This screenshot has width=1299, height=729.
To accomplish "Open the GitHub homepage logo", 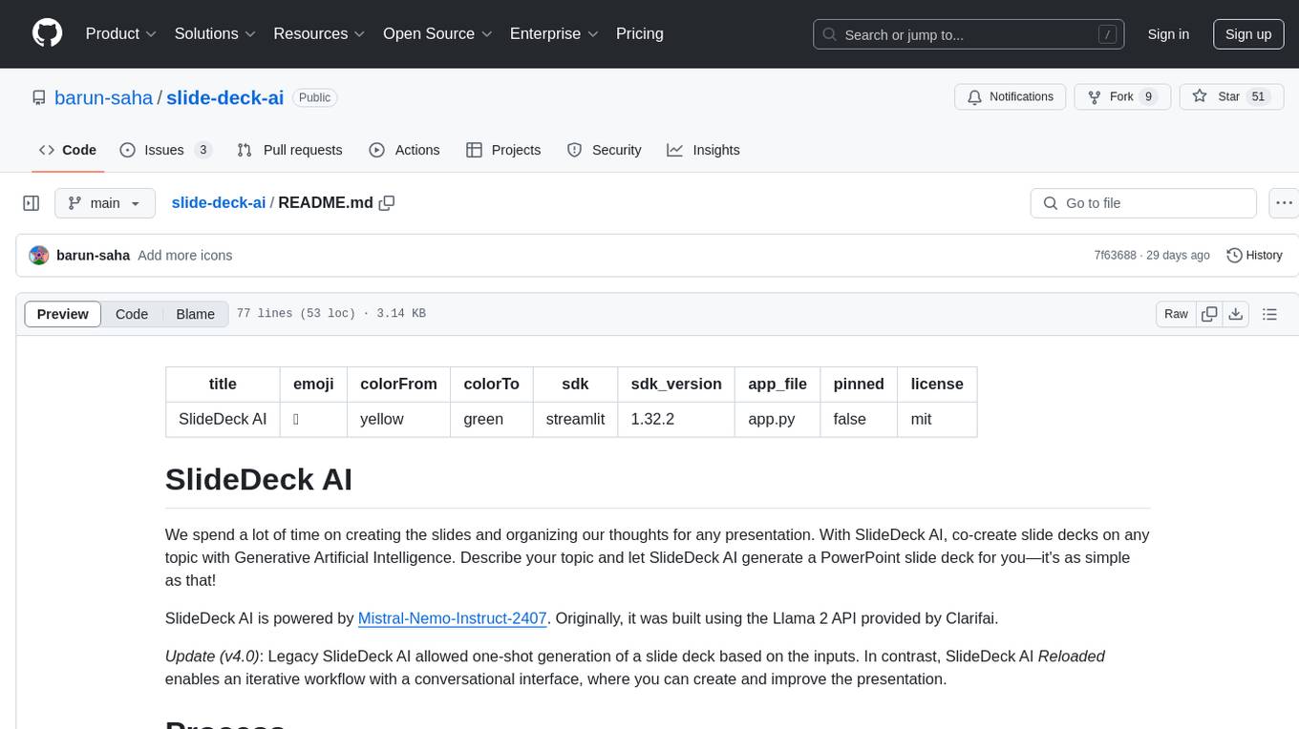I will pyautogui.click(x=47, y=33).
